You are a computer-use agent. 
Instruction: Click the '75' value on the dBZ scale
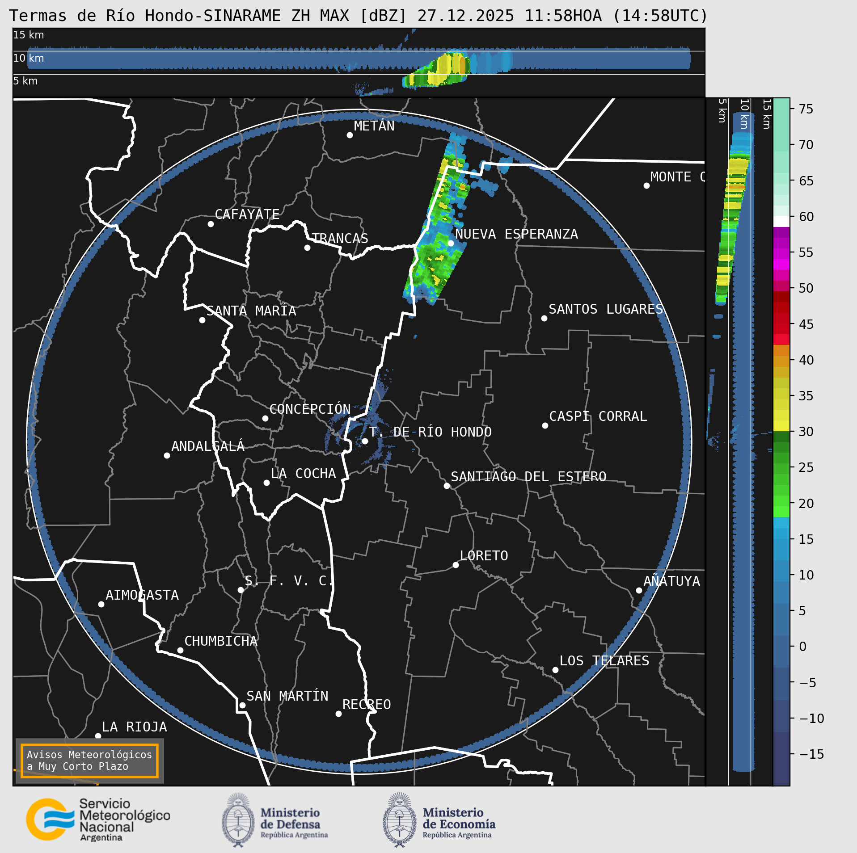(x=806, y=109)
